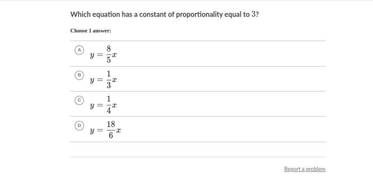Click the Choose 1 answer label
The height and width of the screenshot is (190, 373).
90,31
